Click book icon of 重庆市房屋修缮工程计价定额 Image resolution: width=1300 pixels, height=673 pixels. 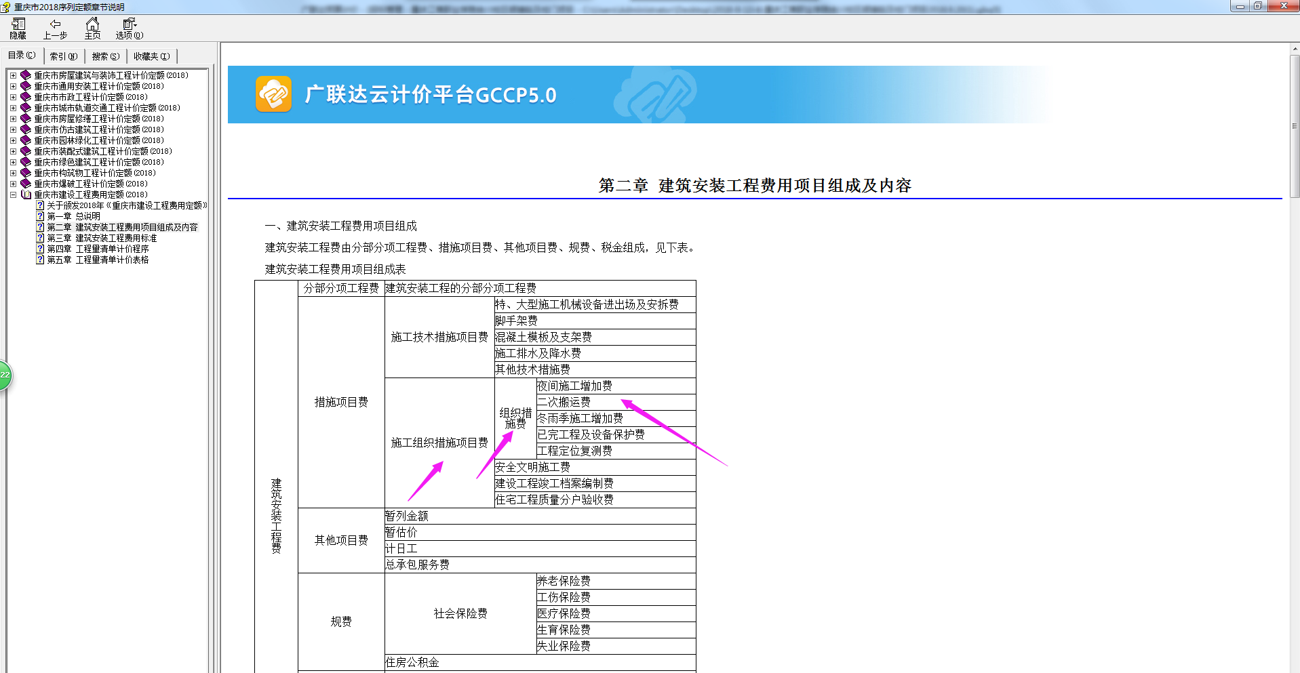click(26, 119)
